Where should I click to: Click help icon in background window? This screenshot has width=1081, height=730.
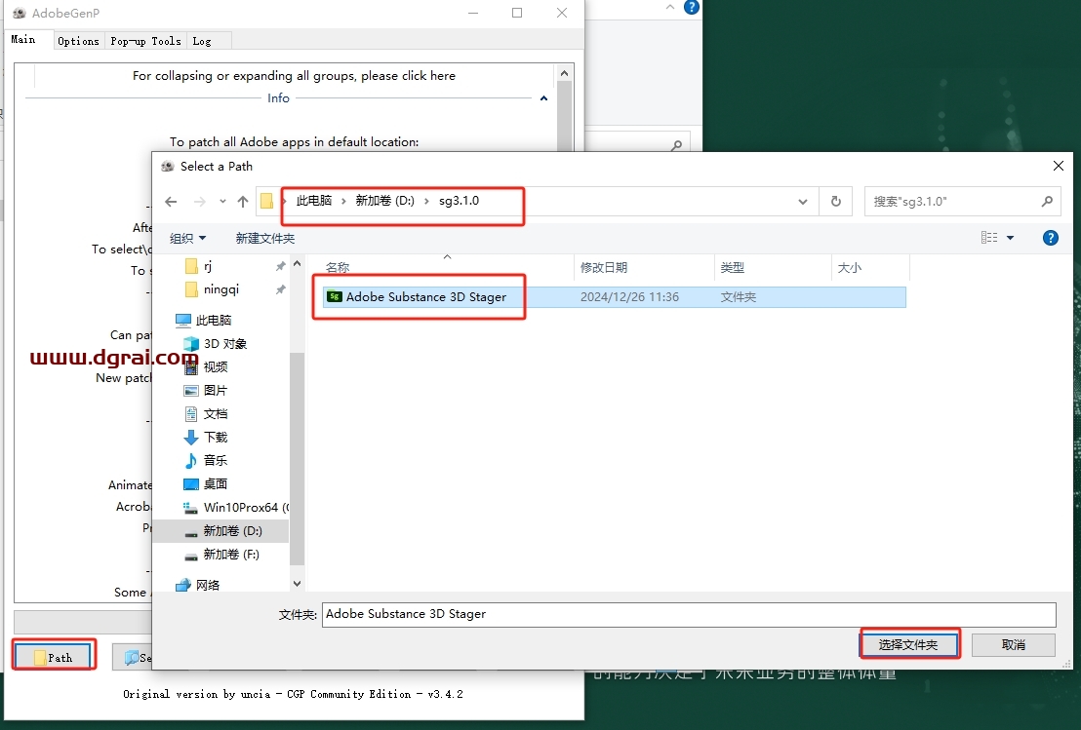tap(691, 8)
